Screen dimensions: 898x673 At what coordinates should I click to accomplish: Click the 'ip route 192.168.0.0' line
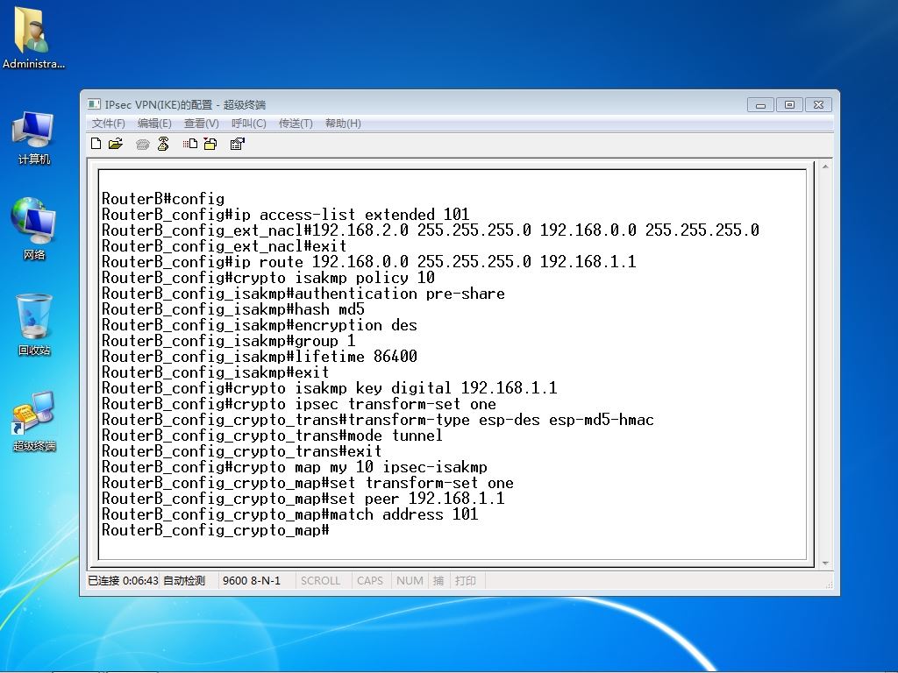[x=369, y=262]
